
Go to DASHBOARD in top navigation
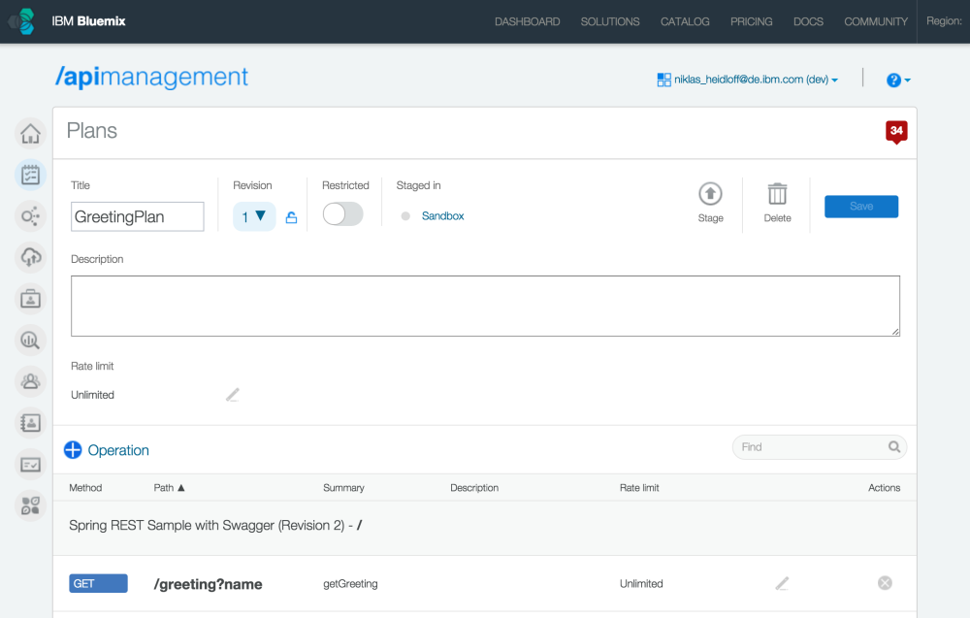pos(527,21)
